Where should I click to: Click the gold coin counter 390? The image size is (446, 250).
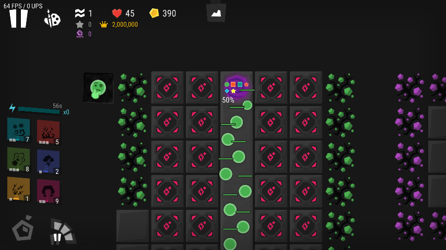click(163, 14)
